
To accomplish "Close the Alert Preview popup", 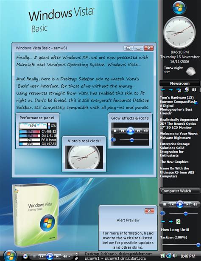I will (149, 211).
